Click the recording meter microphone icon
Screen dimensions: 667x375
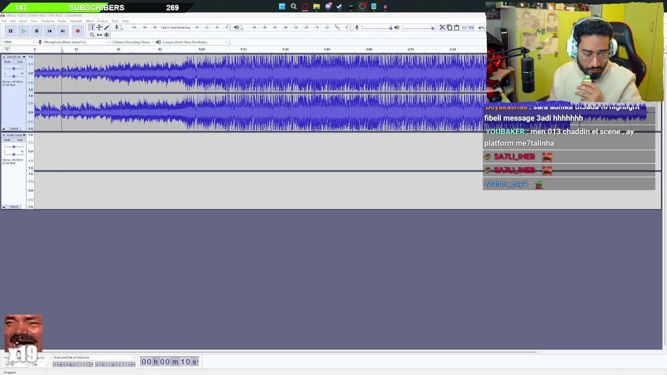tap(116, 27)
